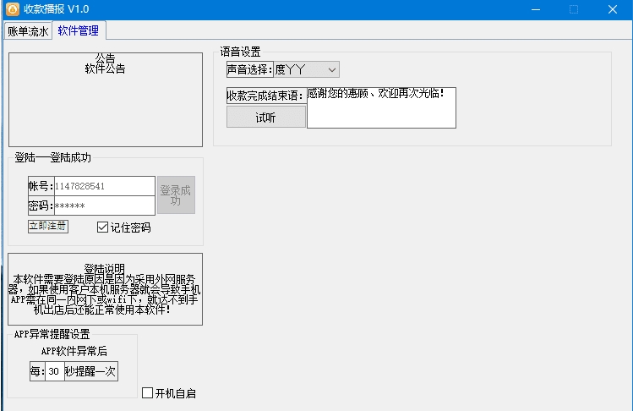
Task: Click the reminder interval seconds field
Action: [54, 371]
